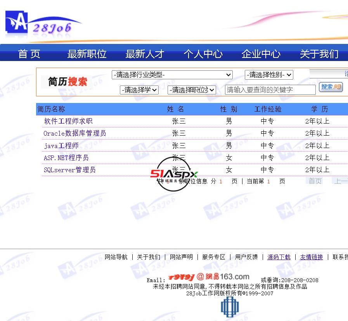The width and height of the screenshot is (348, 321).
Task: View the ASP.NET程序员 resume
Action: point(66,158)
